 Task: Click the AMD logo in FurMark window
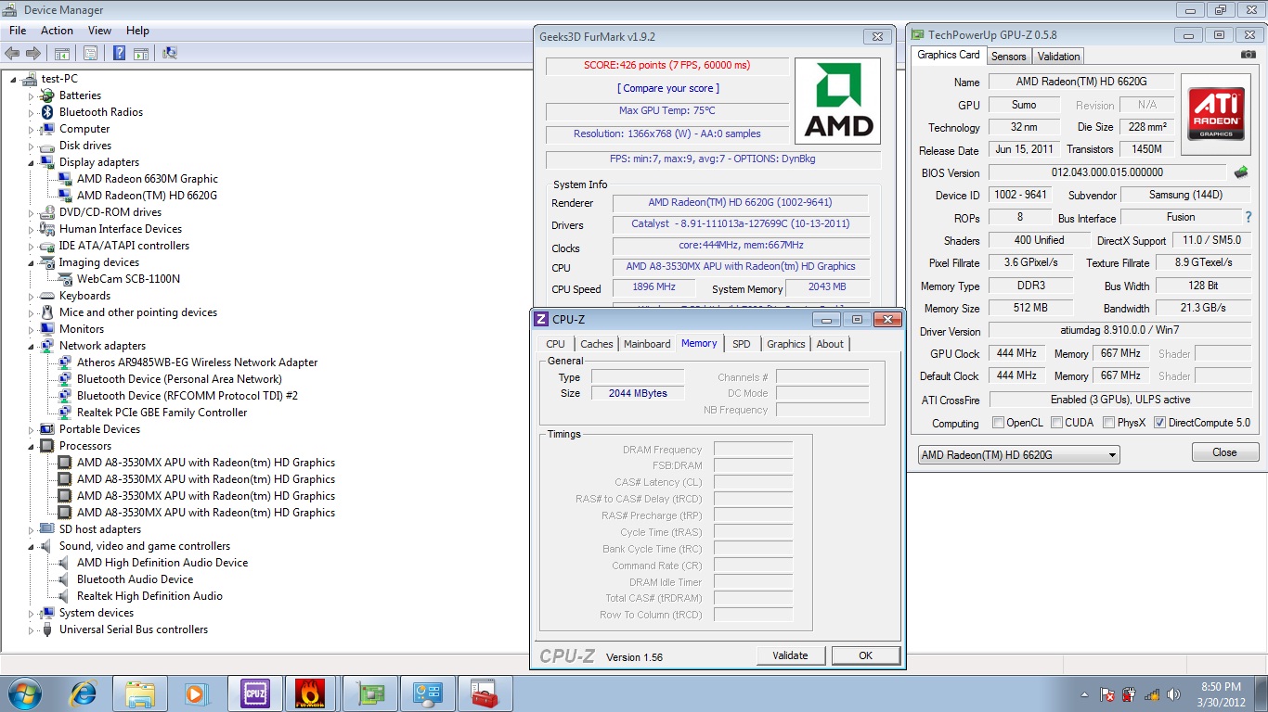pyautogui.click(x=838, y=101)
